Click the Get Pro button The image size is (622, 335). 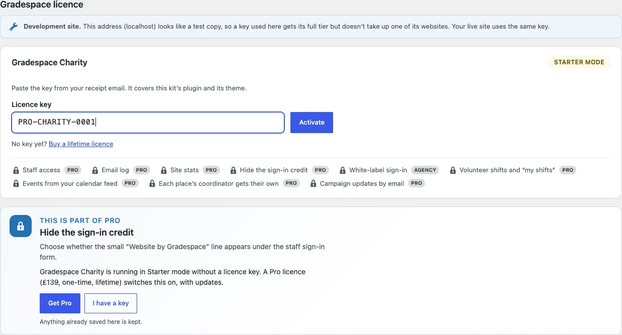(x=60, y=303)
